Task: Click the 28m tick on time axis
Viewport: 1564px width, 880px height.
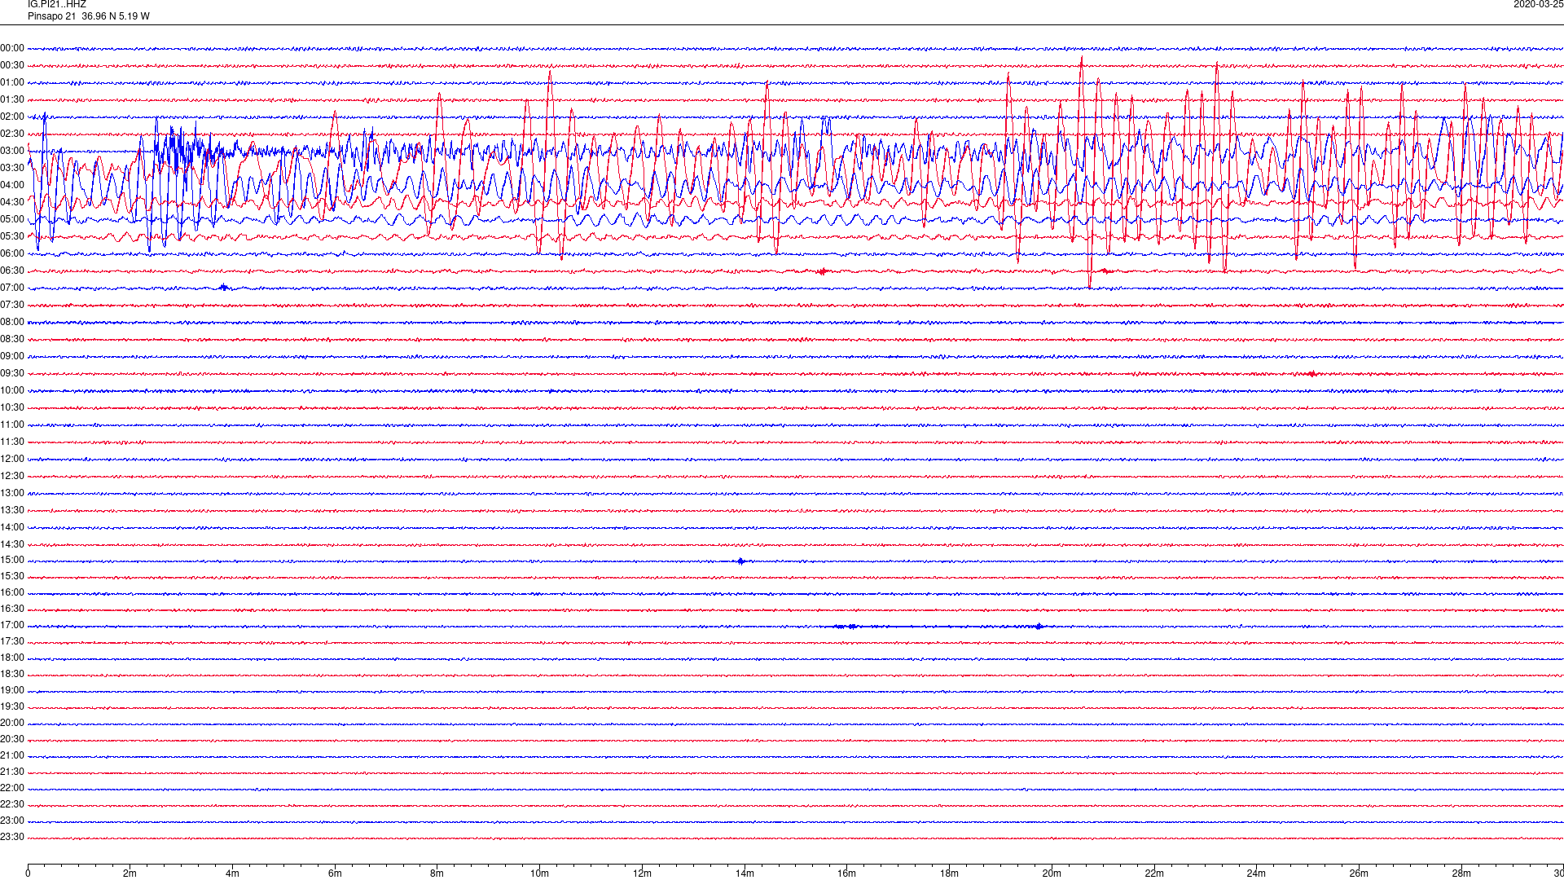Action: 1461,873
